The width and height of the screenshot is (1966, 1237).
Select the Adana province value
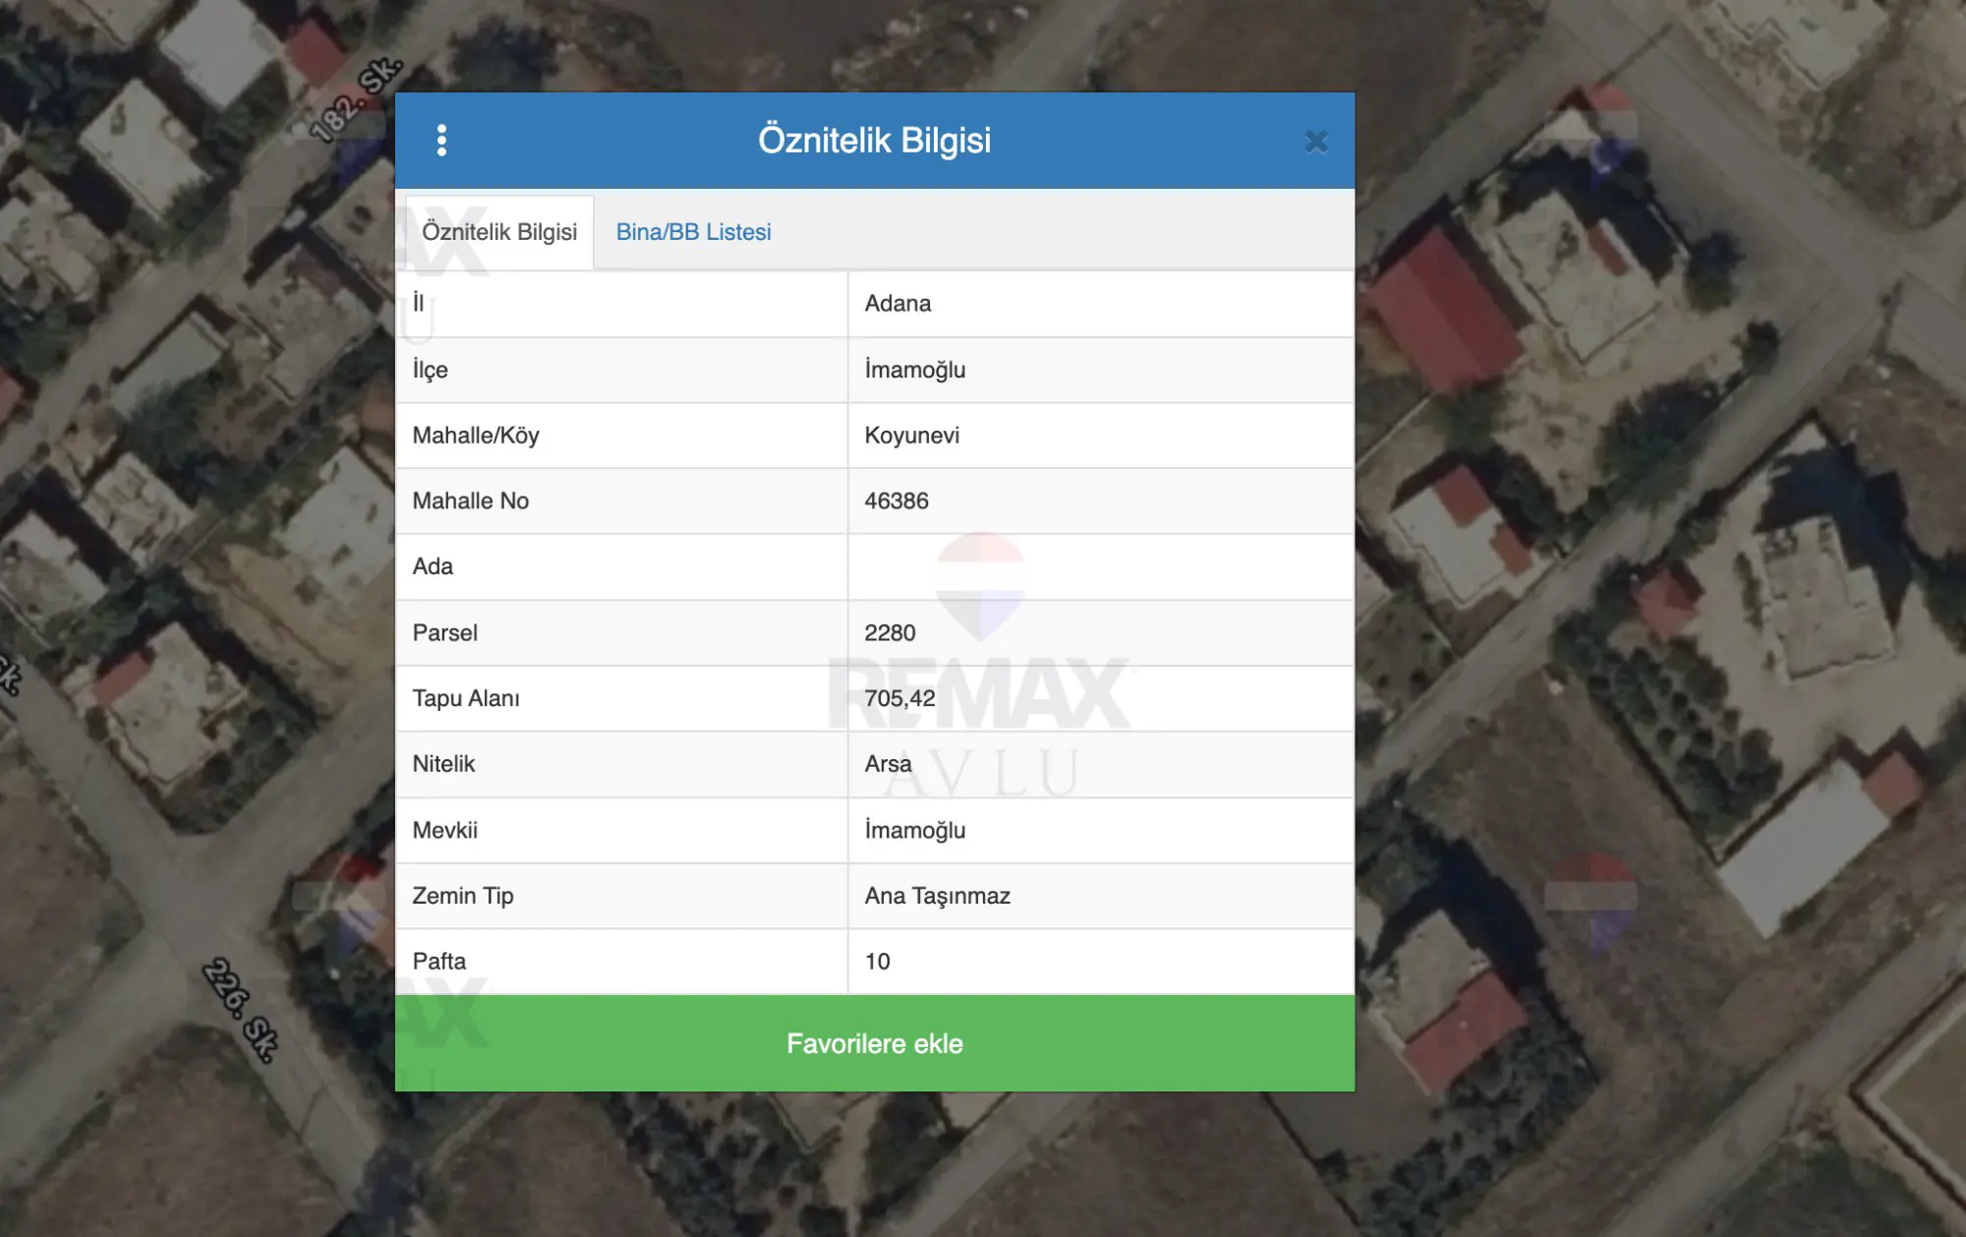897,304
